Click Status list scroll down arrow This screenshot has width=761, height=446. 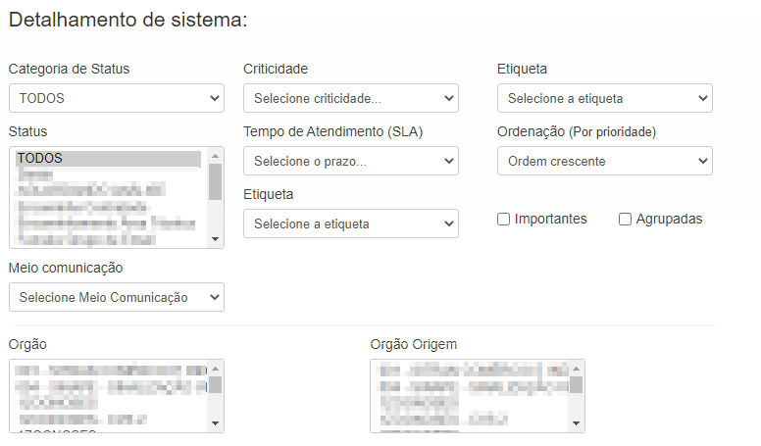[216, 239]
